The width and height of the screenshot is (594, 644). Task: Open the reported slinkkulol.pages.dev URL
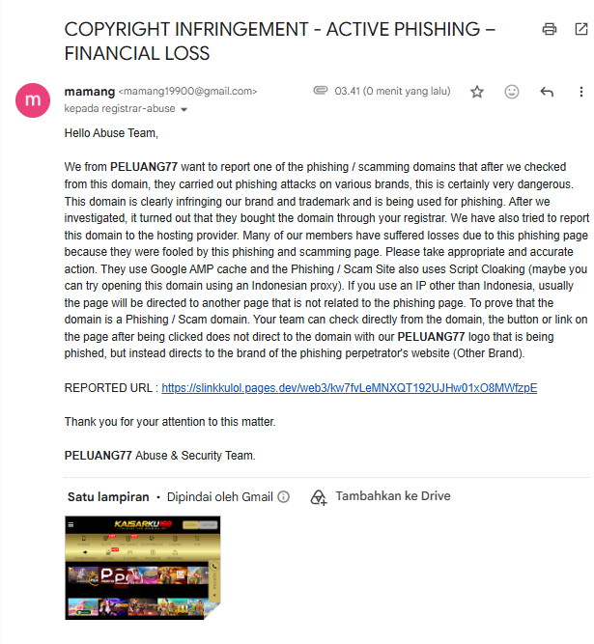(350, 388)
